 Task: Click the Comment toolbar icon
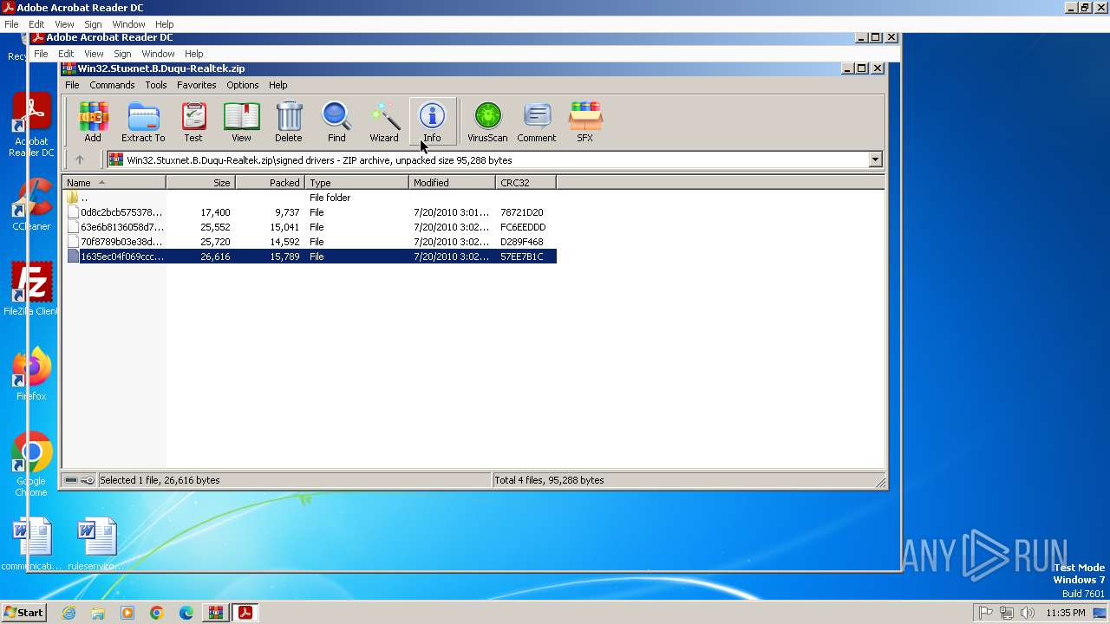(x=537, y=122)
